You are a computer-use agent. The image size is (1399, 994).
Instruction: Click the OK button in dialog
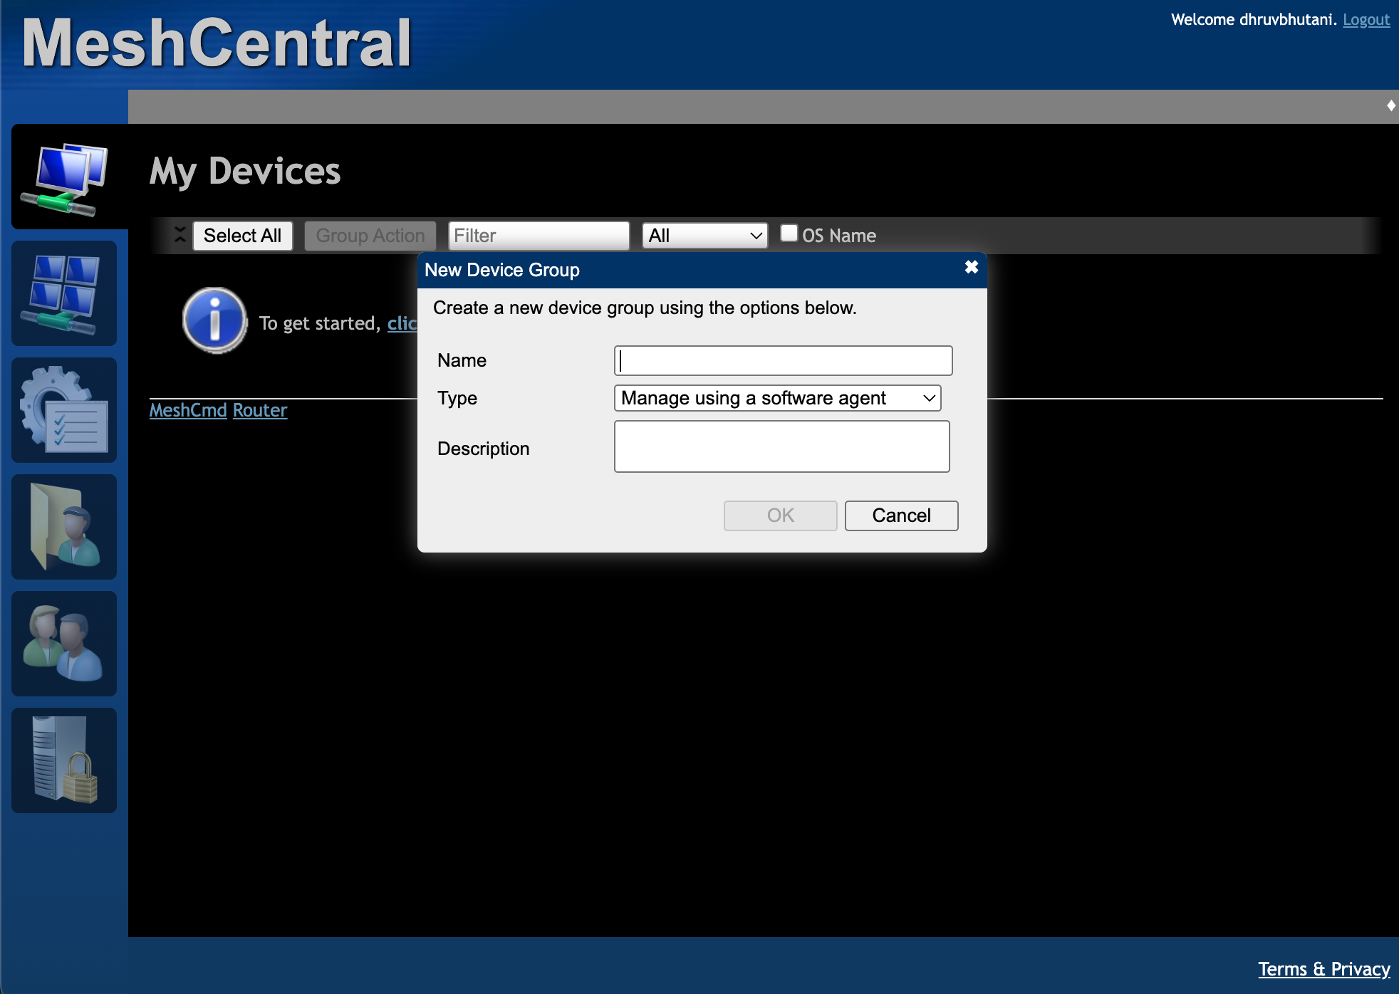click(x=780, y=516)
